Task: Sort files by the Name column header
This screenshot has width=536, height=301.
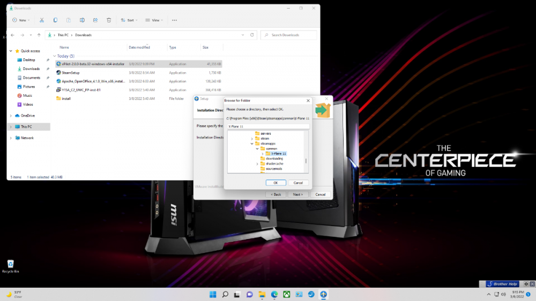Action: pos(64,48)
